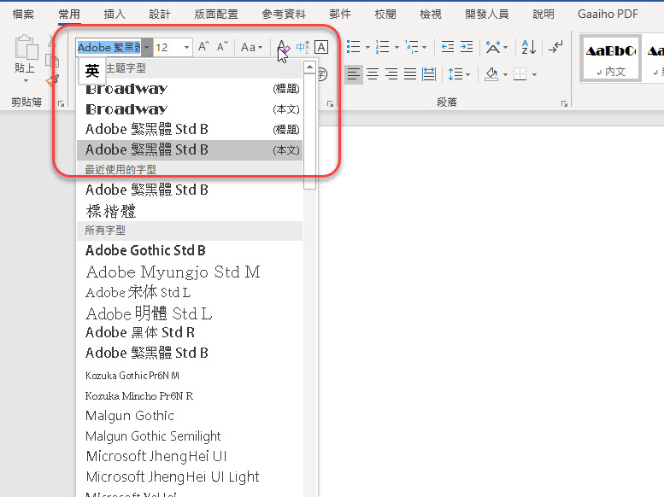Screen dimensions: 664x497
Task: Click the bullet list icon
Action: coord(353,47)
